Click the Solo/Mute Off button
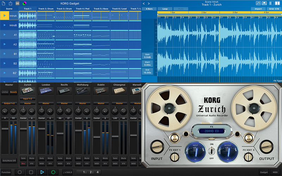Viewport: 282px width, 176px height. 9,160
